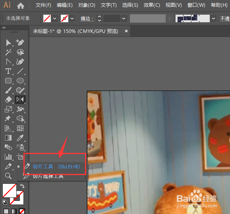This screenshot has height=214, width=230.
Task: Expand the fill color dropdown arrow
Action: [54, 19]
